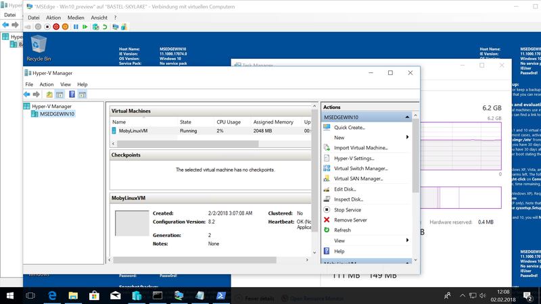Click the orange Save state icon in VM toolbar
541x304 pixels.
[65, 26]
